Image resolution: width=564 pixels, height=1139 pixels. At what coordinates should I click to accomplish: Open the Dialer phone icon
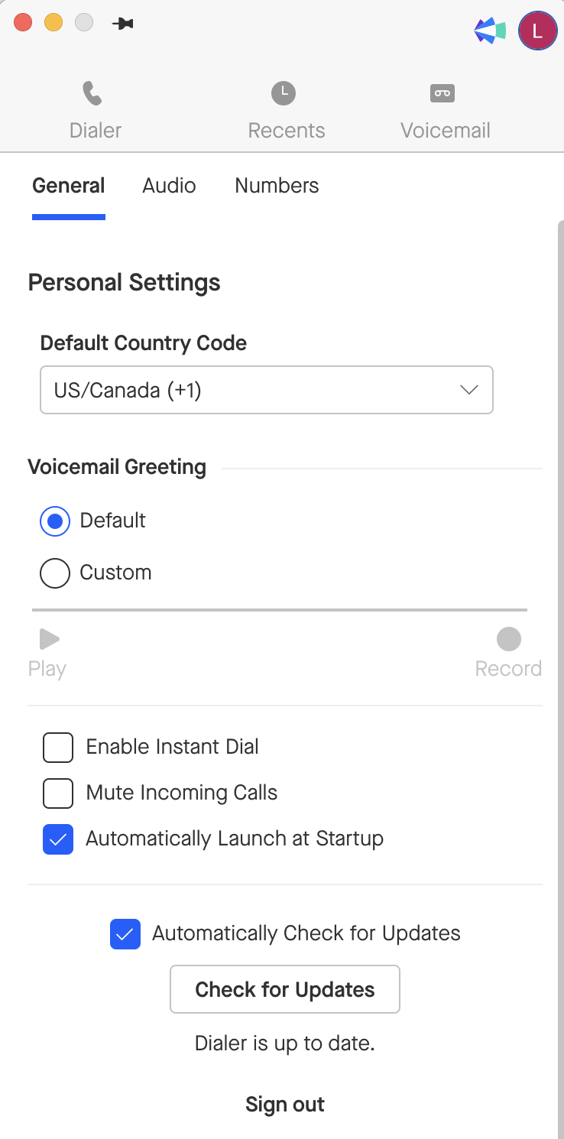coord(92,94)
